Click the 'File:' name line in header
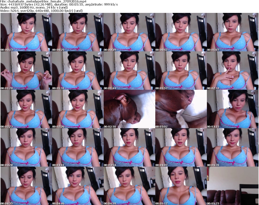The image size is (259, 205). (x=43, y=2)
